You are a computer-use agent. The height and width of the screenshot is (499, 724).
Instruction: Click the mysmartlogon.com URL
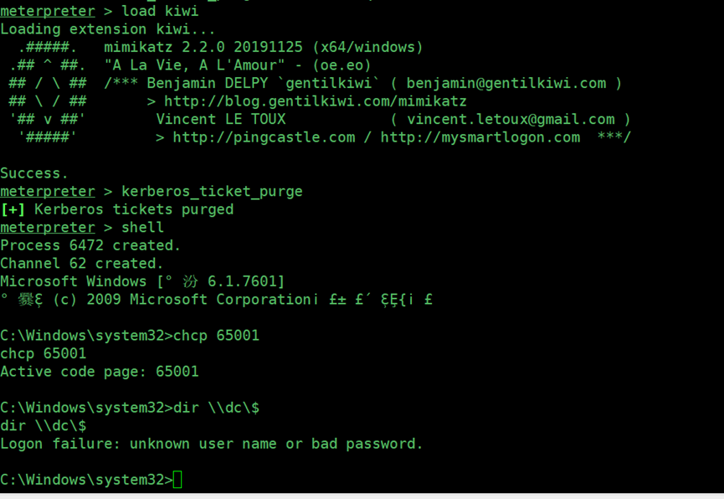tap(480, 137)
